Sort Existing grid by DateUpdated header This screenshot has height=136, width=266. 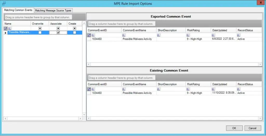[x=224, y=84]
